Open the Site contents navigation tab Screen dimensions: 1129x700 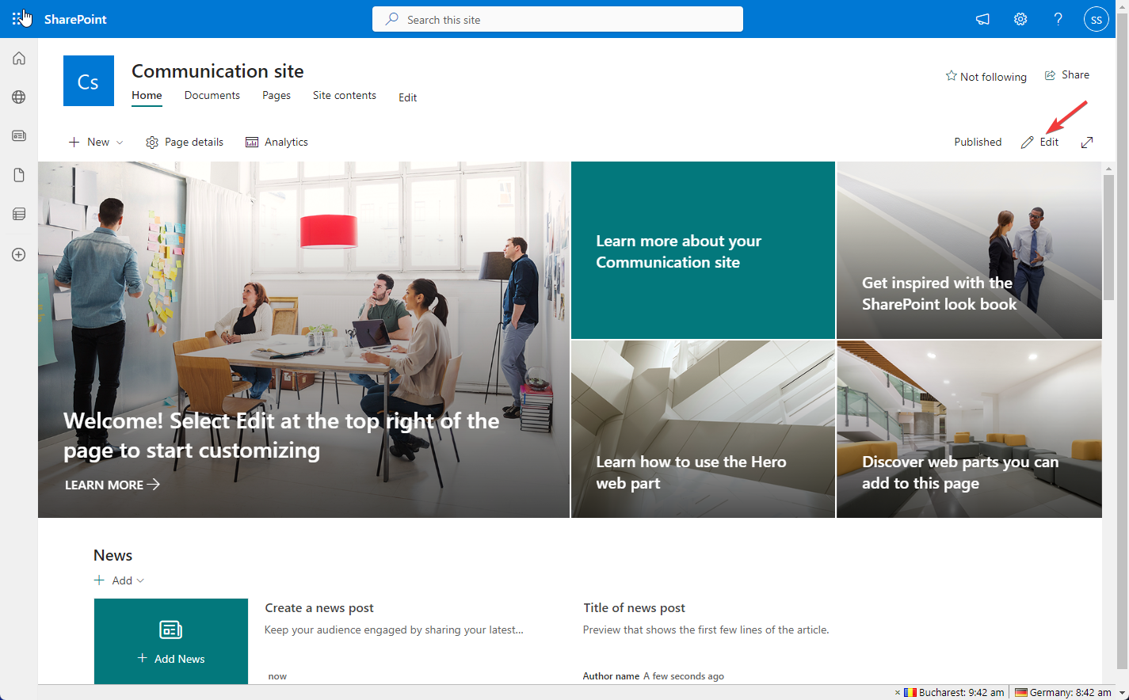click(345, 96)
